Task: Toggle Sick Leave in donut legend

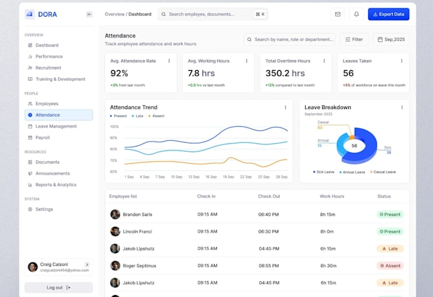Action: click(323, 172)
